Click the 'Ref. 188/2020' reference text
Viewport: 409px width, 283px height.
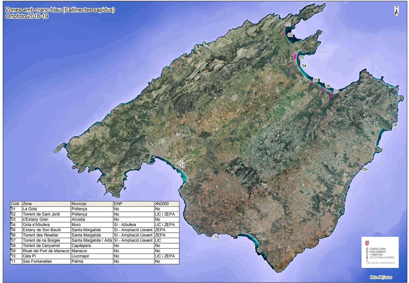pos(384,277)
